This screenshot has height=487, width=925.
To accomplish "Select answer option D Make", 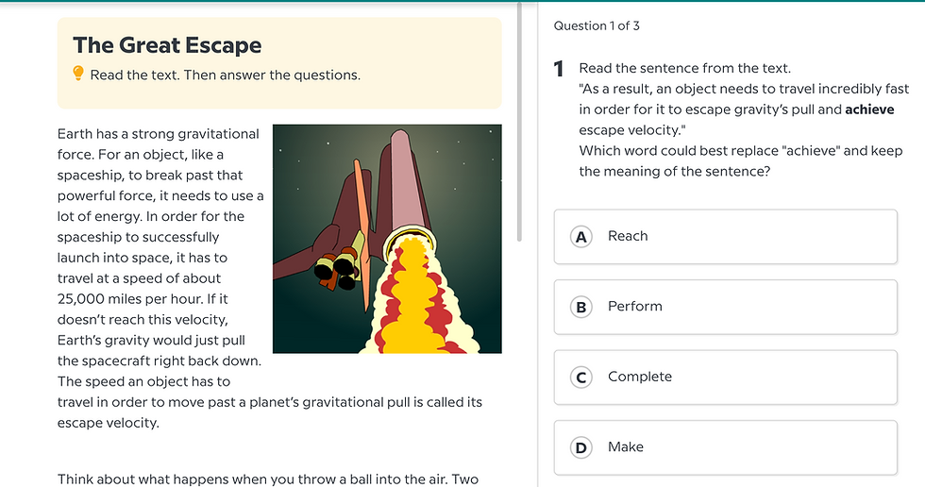I will 725,447.
